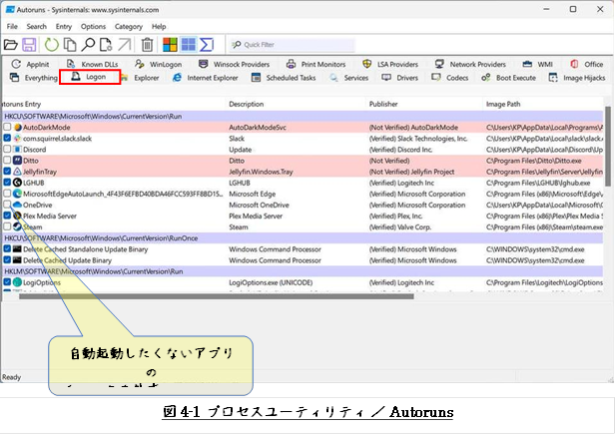This screenshot has height=434, width=615.
Task: Toggle the blue Windows logo filter icon
Action: (189, 45)
